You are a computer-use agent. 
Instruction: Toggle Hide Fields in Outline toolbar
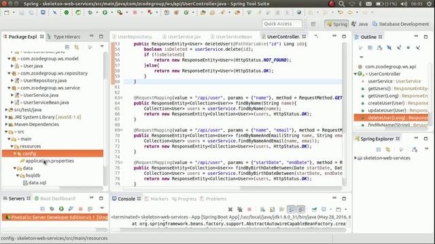pos(389,48)
